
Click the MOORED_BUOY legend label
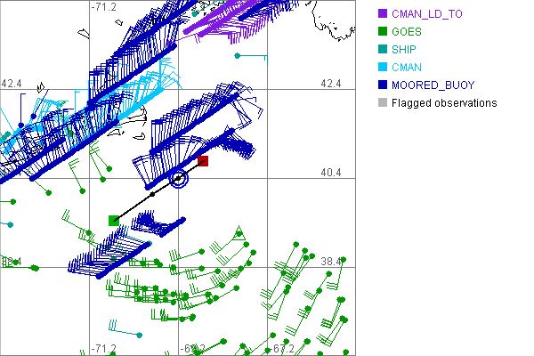(x=432, y=85)
